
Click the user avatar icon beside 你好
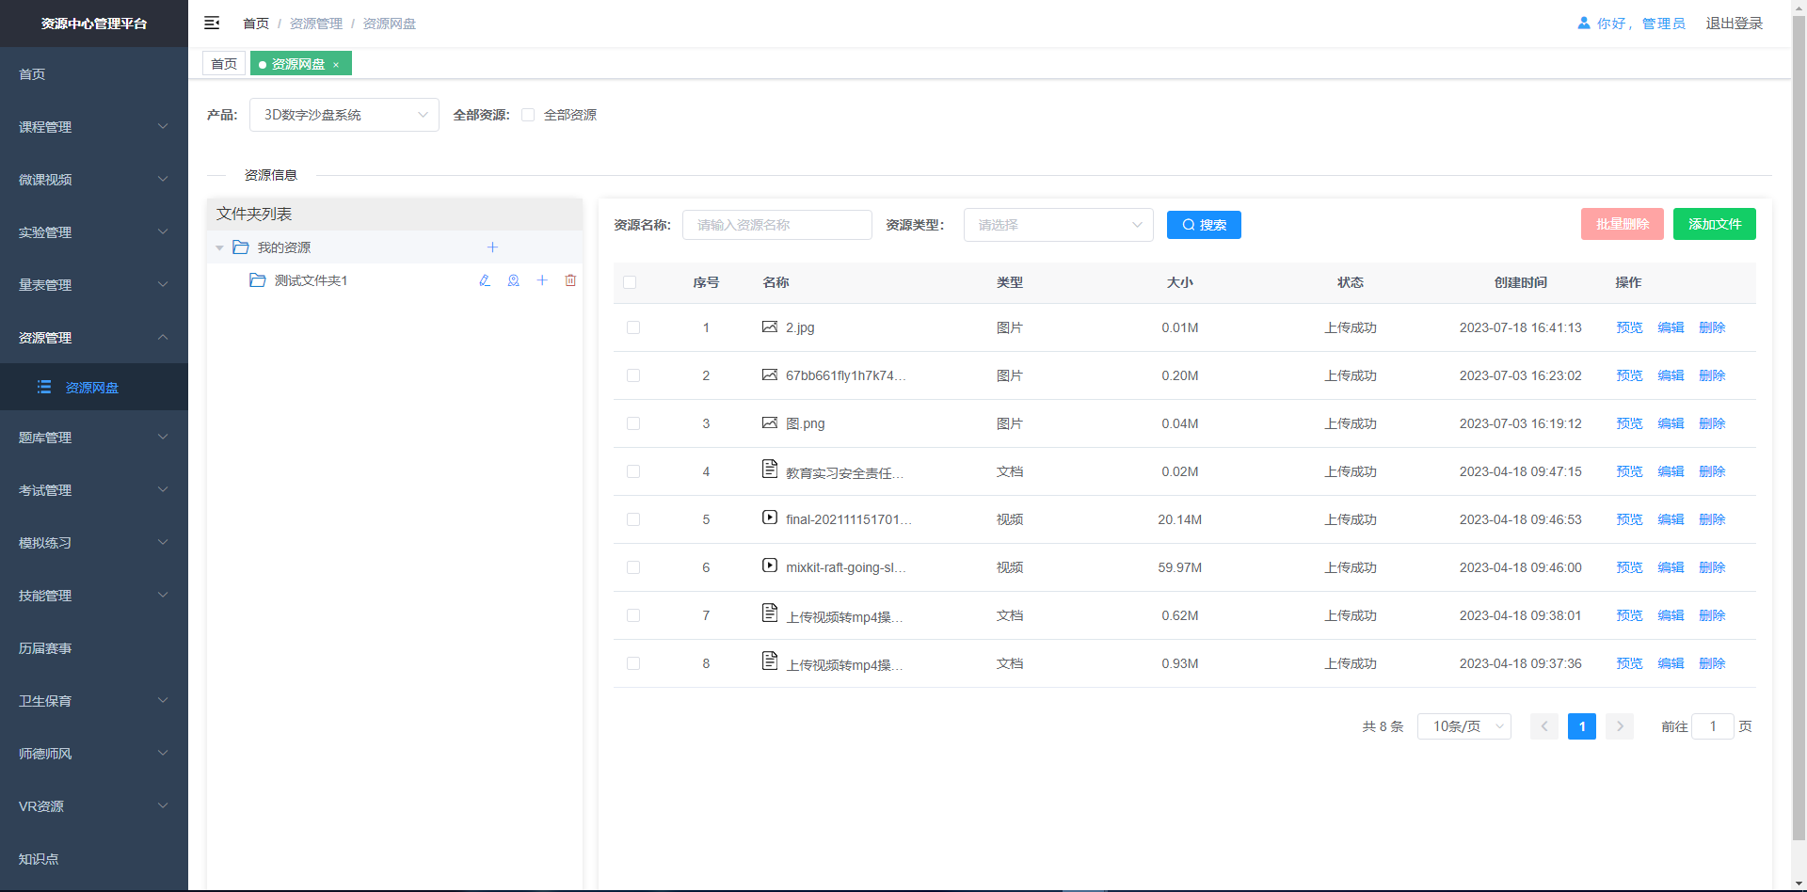coord(1584,23)
